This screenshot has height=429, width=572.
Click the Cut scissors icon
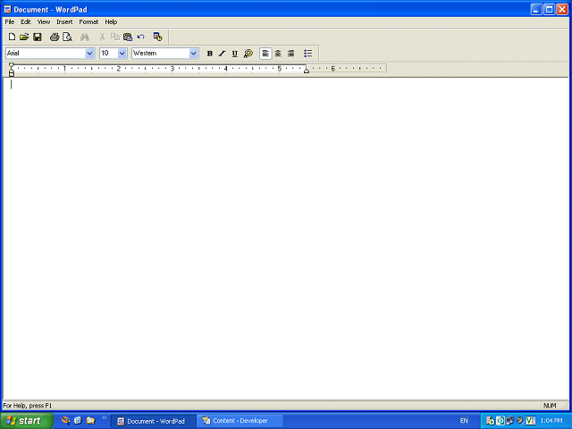(102, 37)
